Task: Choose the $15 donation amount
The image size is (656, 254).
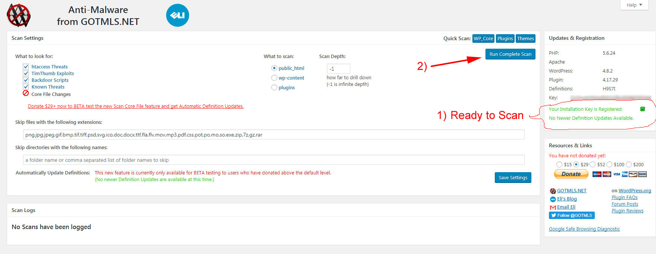Action: pos(559,164)
